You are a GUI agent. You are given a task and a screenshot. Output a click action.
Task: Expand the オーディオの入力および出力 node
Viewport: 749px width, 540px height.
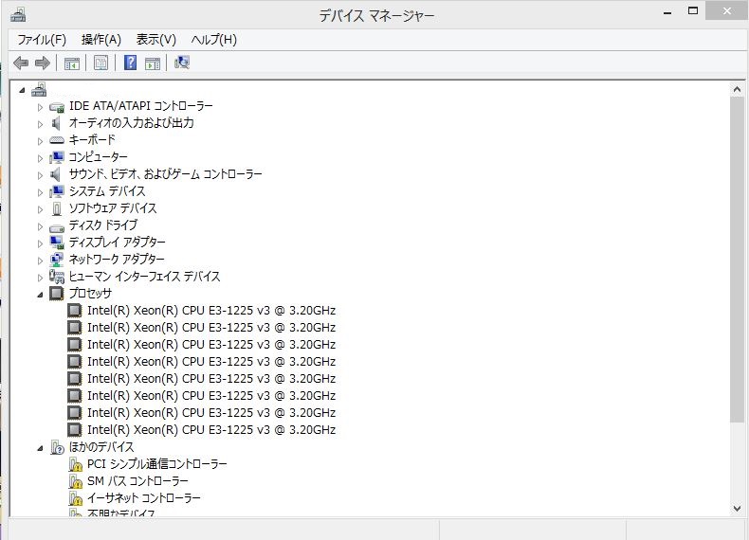pyautogui.click(x=40, y=124)
